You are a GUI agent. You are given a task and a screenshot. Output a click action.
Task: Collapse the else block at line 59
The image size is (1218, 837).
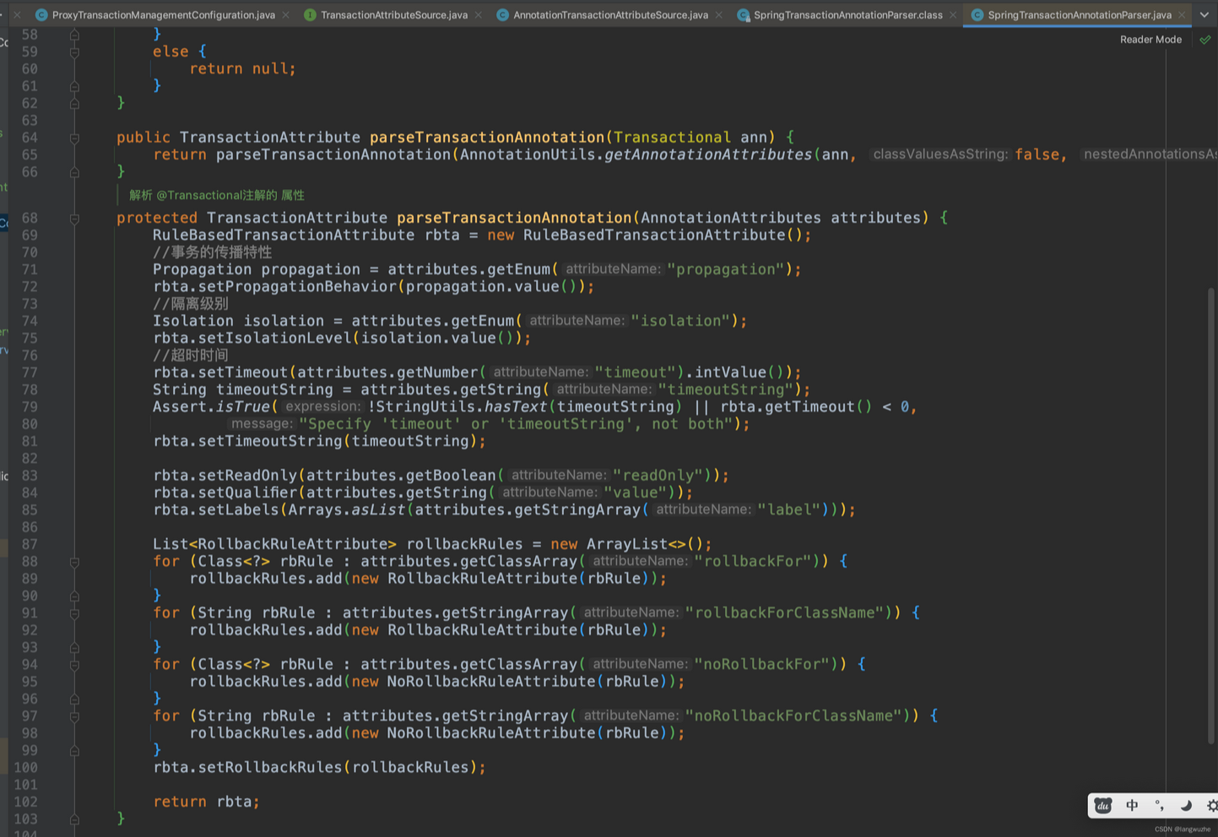(74, 52)
